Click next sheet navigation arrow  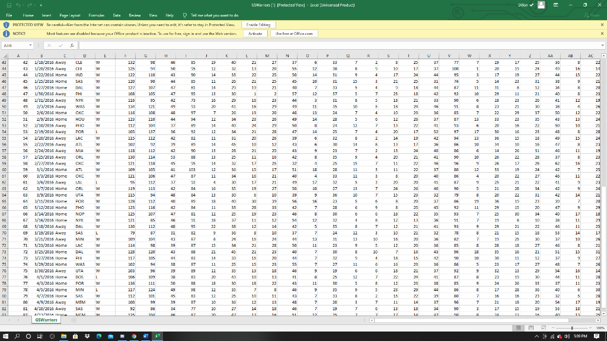point(18,320)
